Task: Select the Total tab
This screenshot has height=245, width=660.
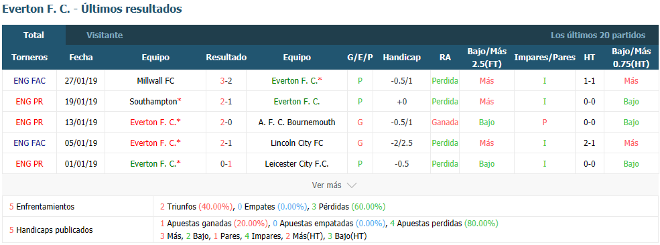Action: [x=34, y=35]
